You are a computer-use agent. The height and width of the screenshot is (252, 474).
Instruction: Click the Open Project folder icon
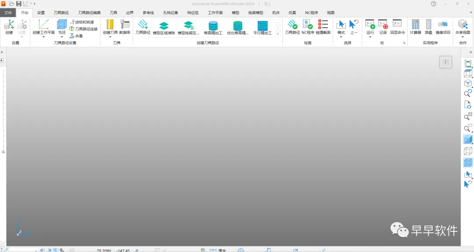[x=11, y=4]
